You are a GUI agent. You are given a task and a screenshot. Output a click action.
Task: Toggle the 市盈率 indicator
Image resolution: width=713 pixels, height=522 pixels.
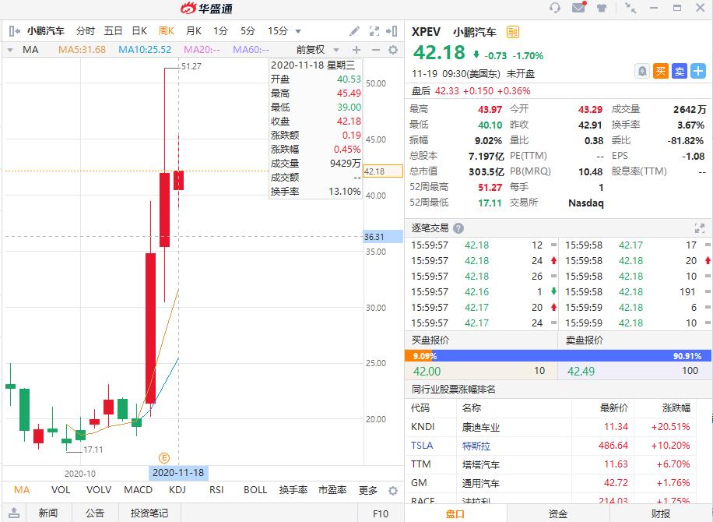click(x=332, y=490)
